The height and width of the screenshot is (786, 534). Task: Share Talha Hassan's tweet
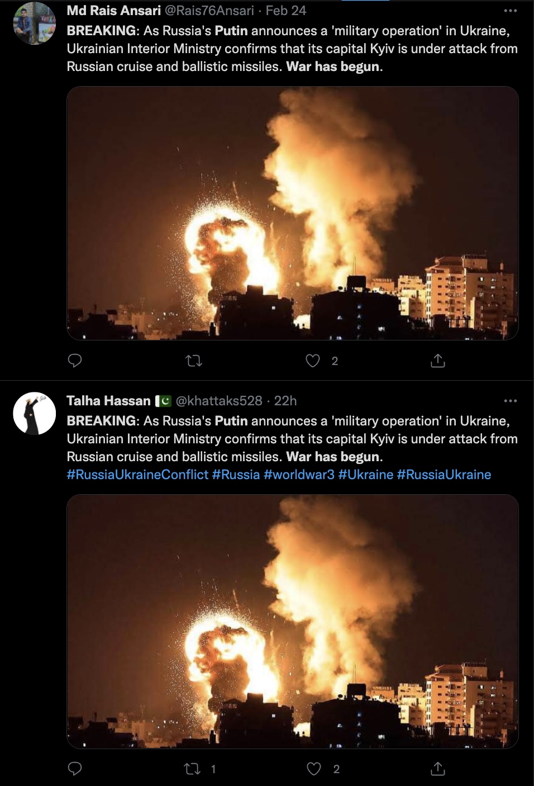(438, 769)
